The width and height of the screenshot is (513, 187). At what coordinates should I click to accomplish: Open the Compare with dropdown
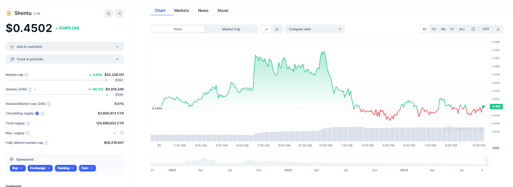click(x=315, y=29)
